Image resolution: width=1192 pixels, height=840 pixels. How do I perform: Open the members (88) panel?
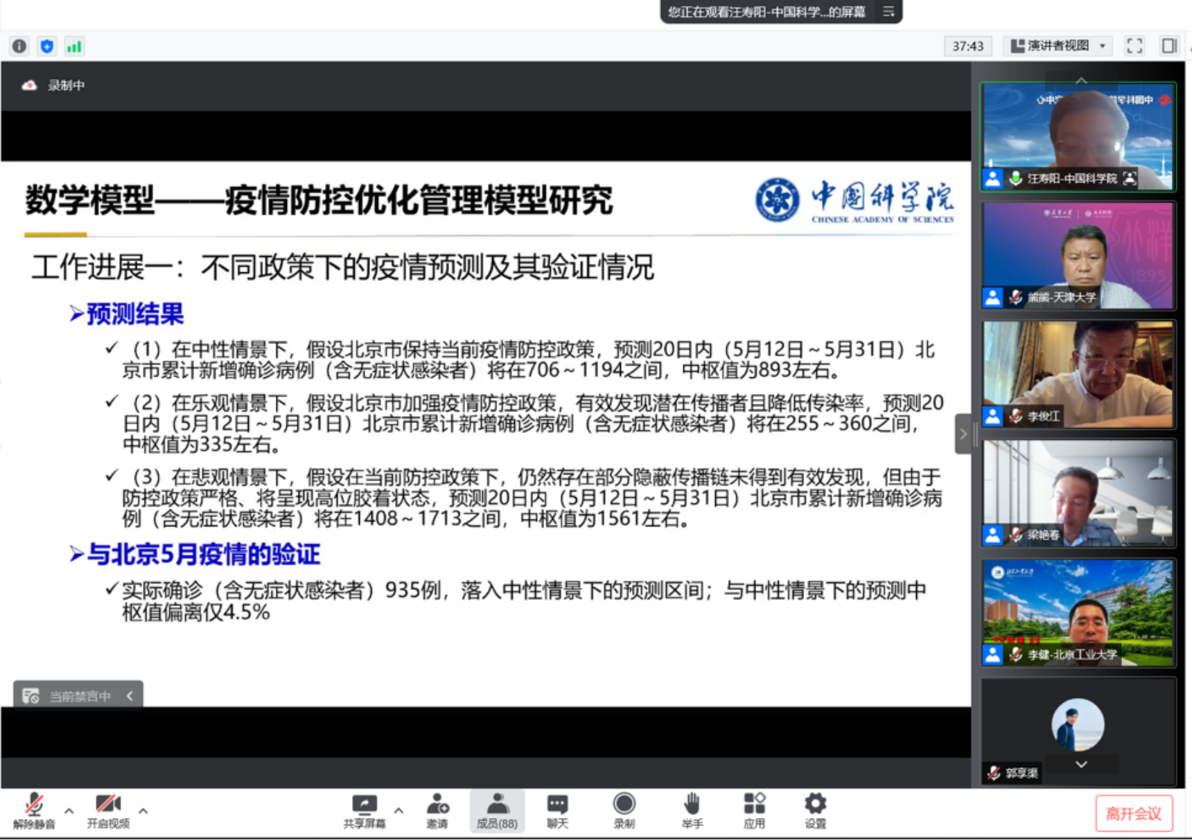[x=497, y=810]
